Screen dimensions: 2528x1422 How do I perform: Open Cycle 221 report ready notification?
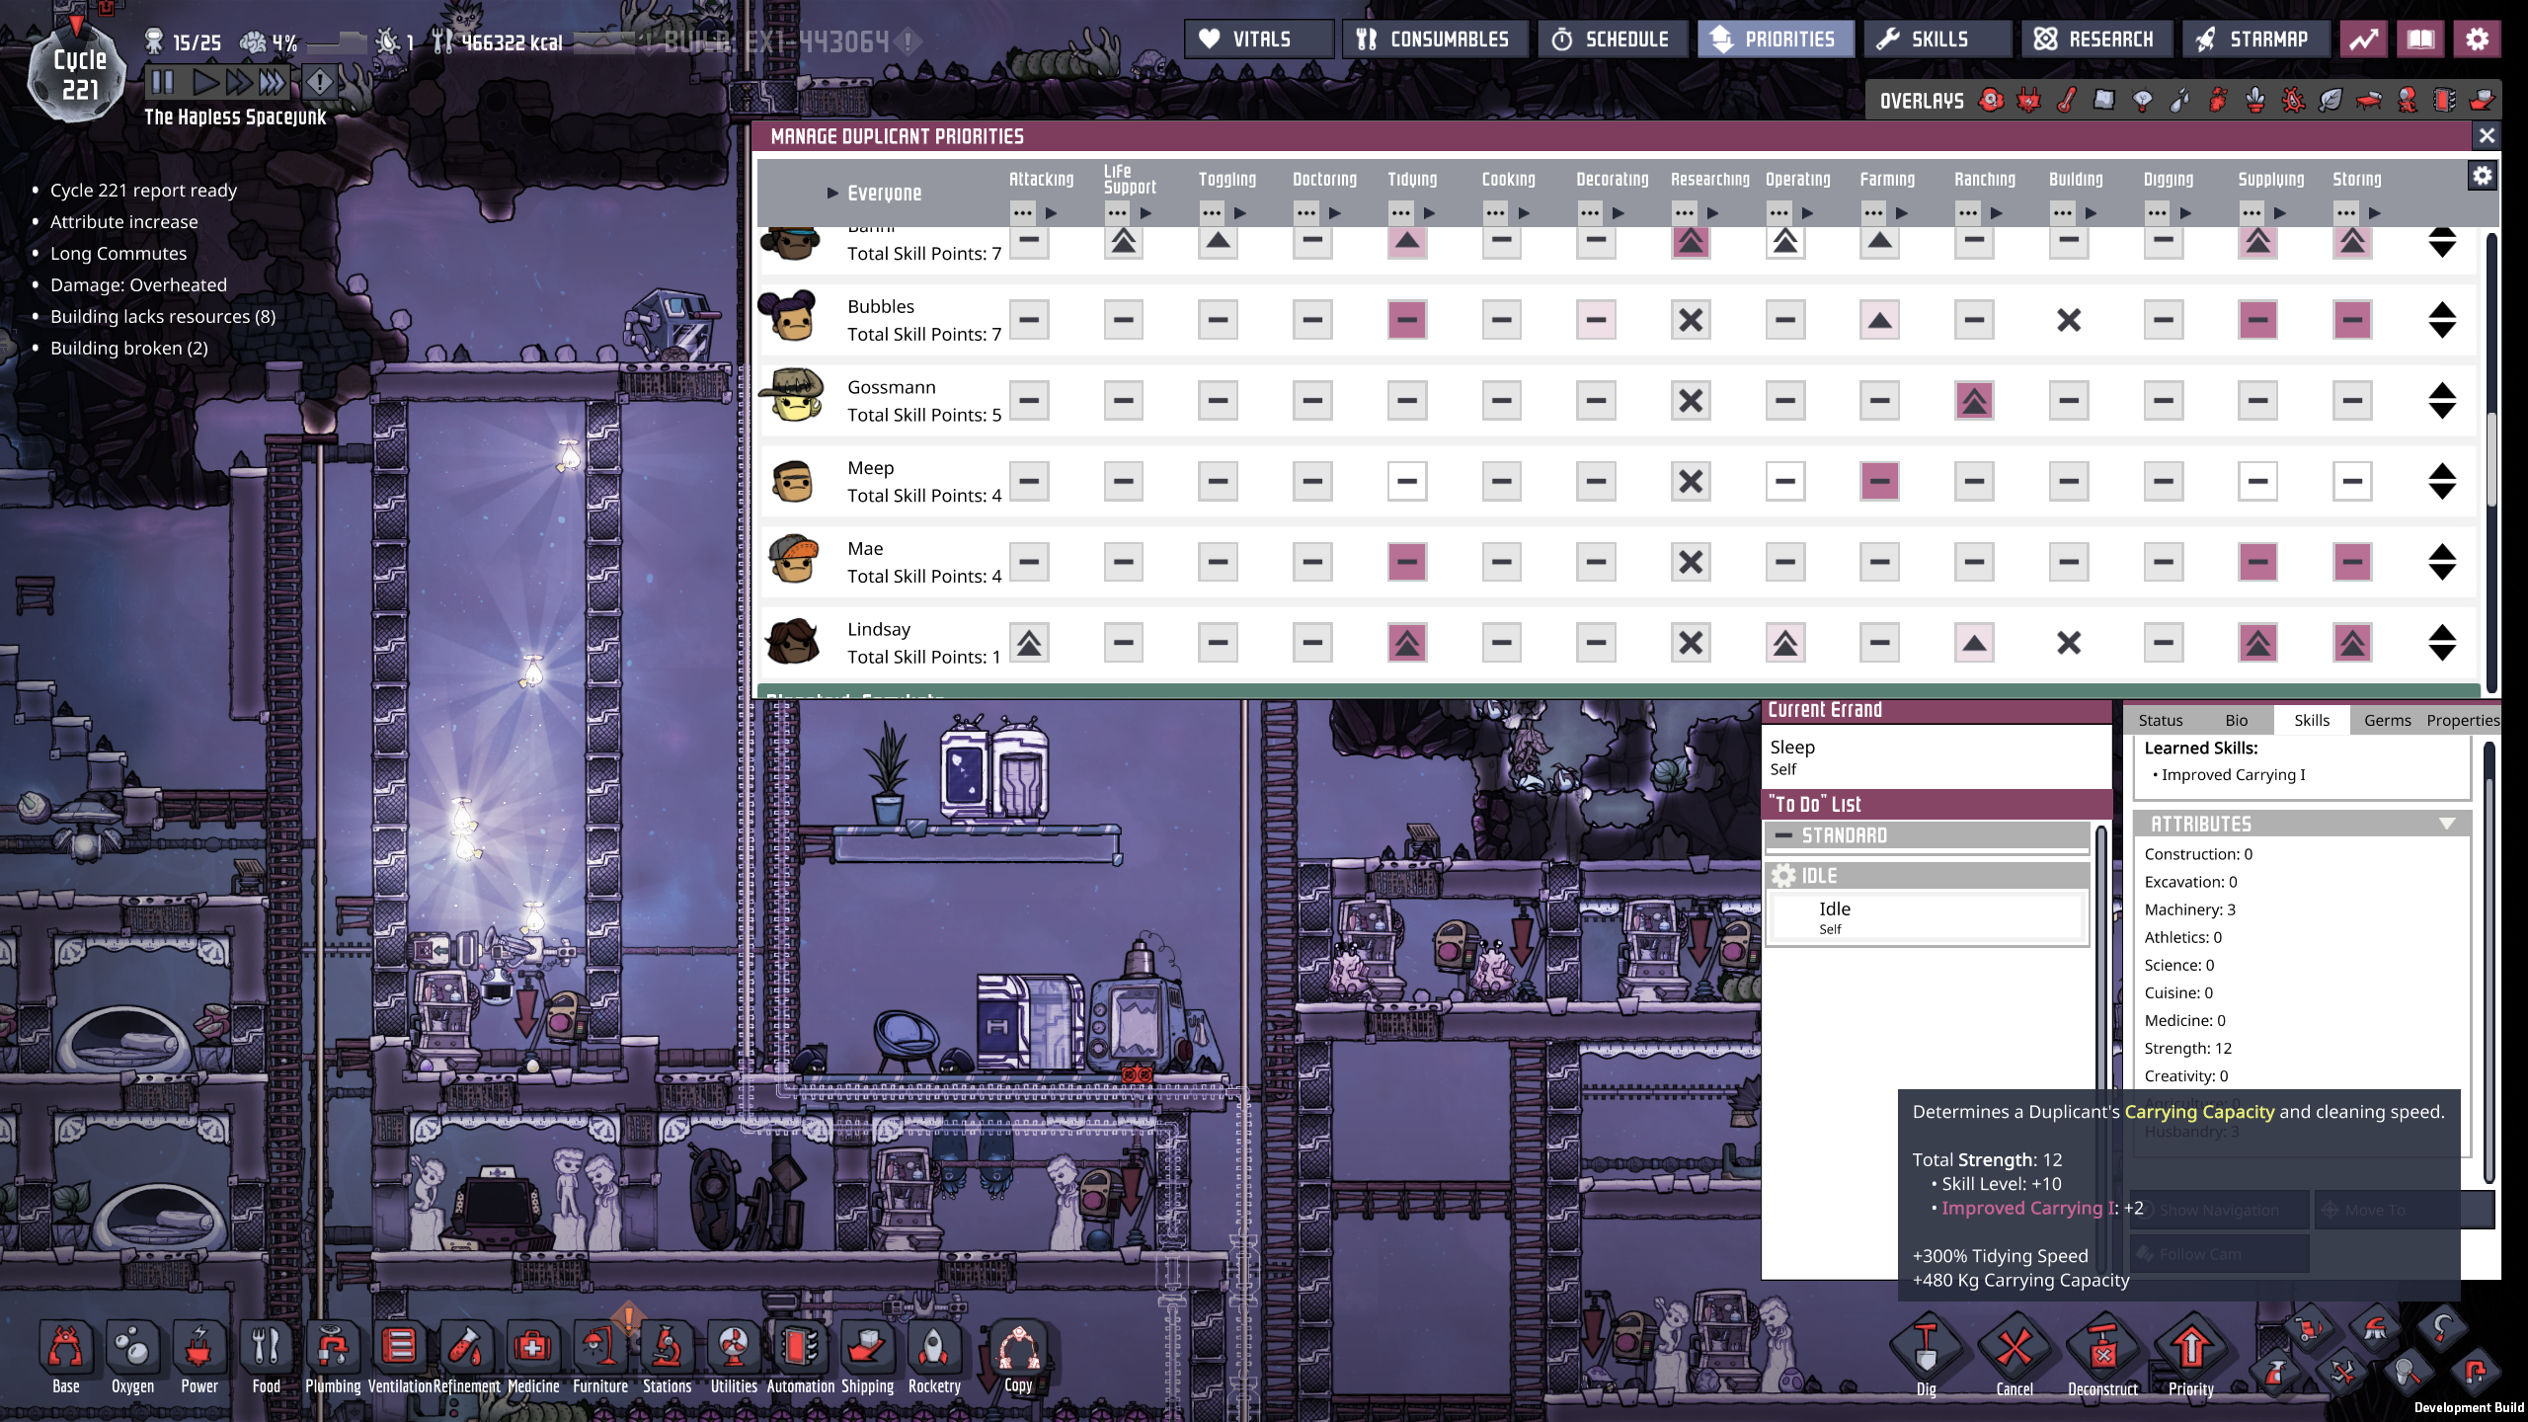pos(143,191)
